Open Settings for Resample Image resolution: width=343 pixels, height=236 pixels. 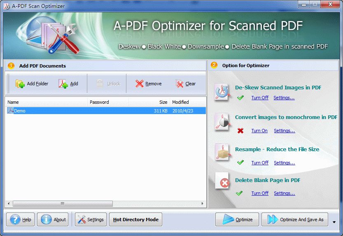(x=285, y=163)
